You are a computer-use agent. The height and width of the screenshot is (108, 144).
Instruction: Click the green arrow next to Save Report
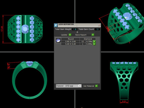tap(93, 35)
